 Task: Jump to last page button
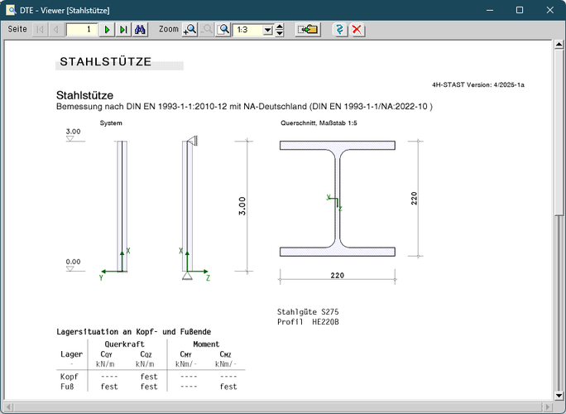tap(123, 29)
